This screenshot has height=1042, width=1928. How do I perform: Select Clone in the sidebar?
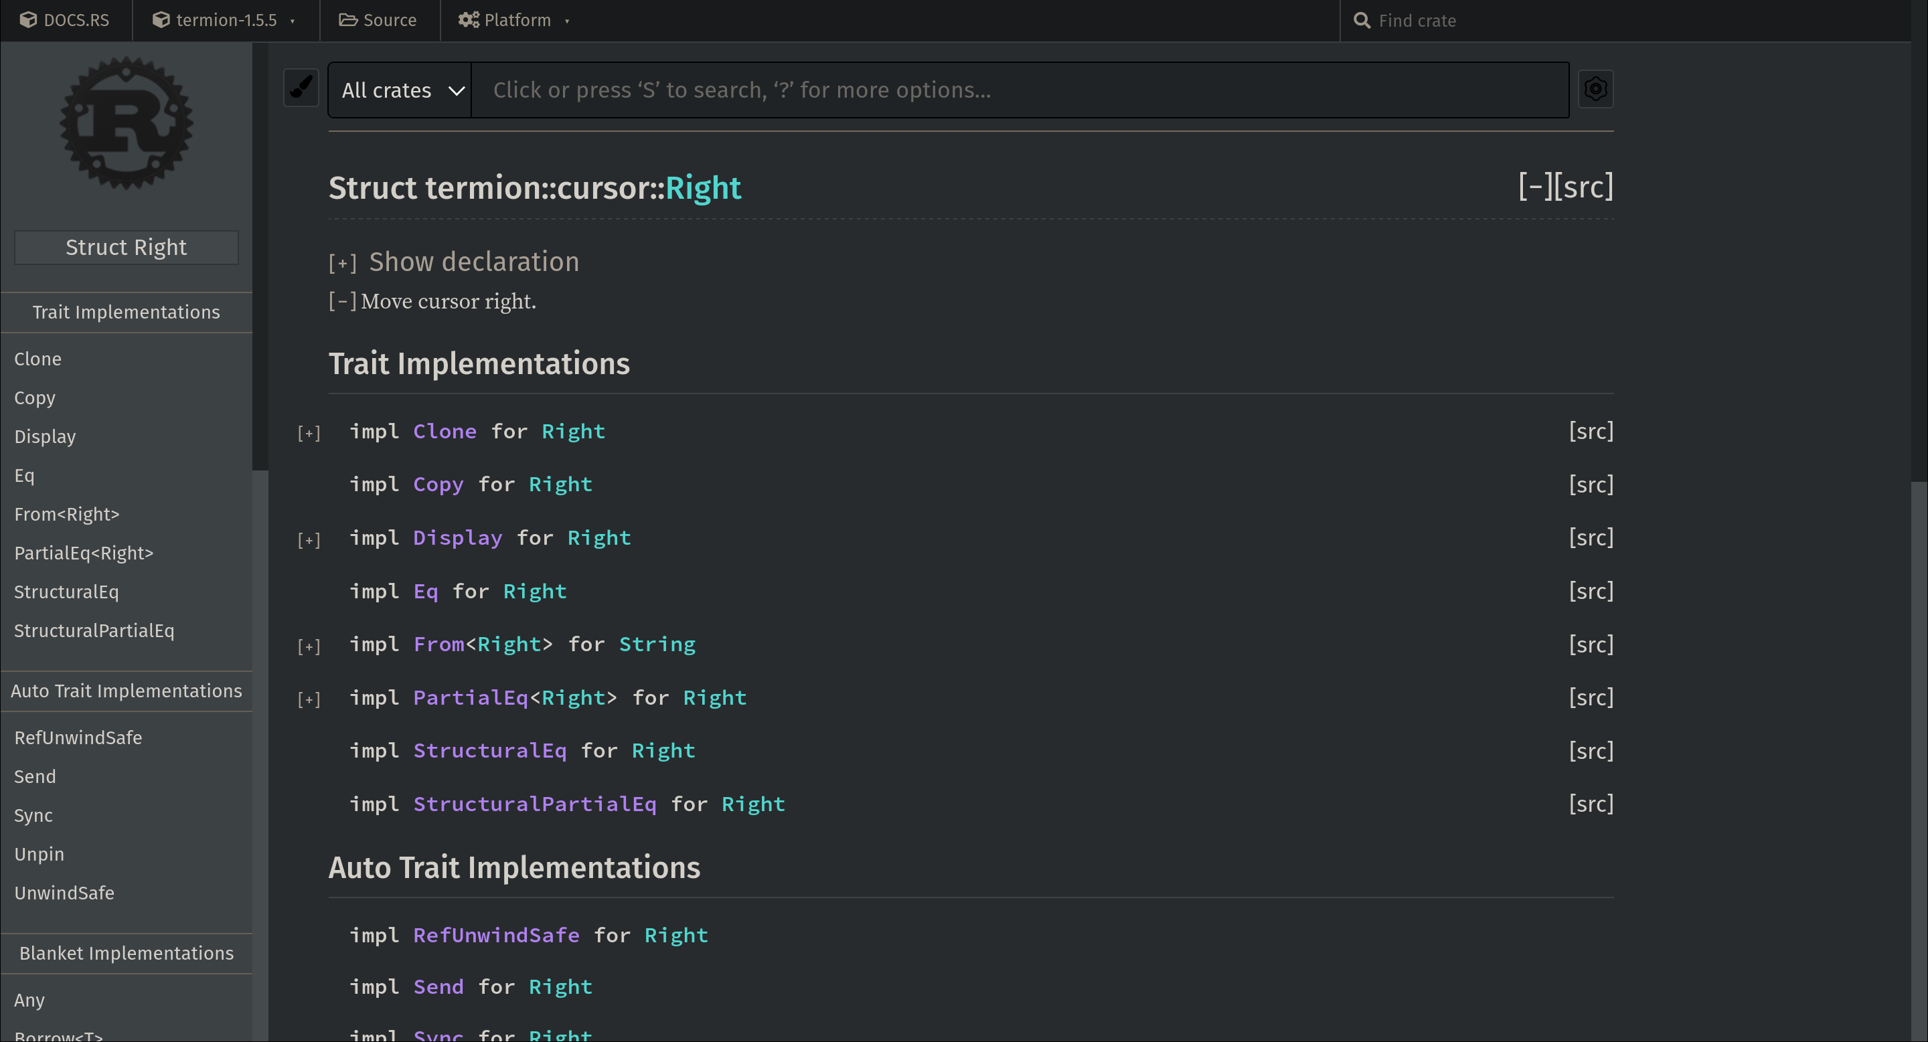coord(37,359)
